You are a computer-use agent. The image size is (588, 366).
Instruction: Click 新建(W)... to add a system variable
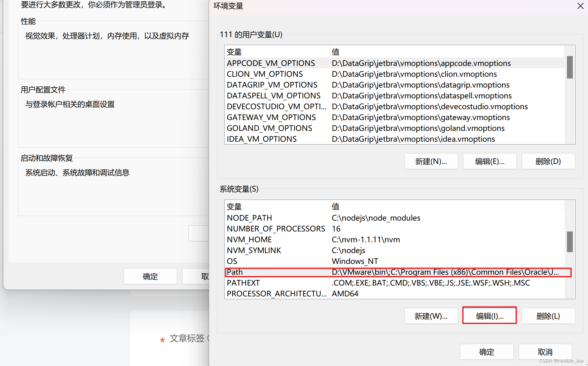(431, 316)
